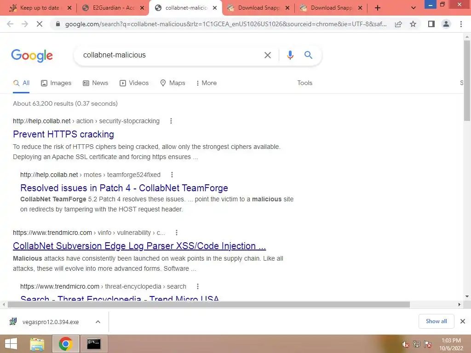Switch to Videos results
471x353 pixels.
click(134, 83)
